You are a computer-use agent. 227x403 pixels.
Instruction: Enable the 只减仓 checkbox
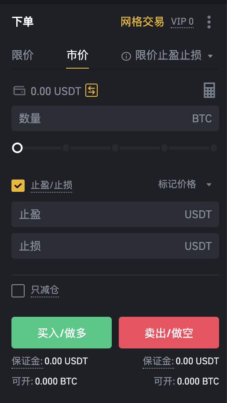(x=18, y=291)
